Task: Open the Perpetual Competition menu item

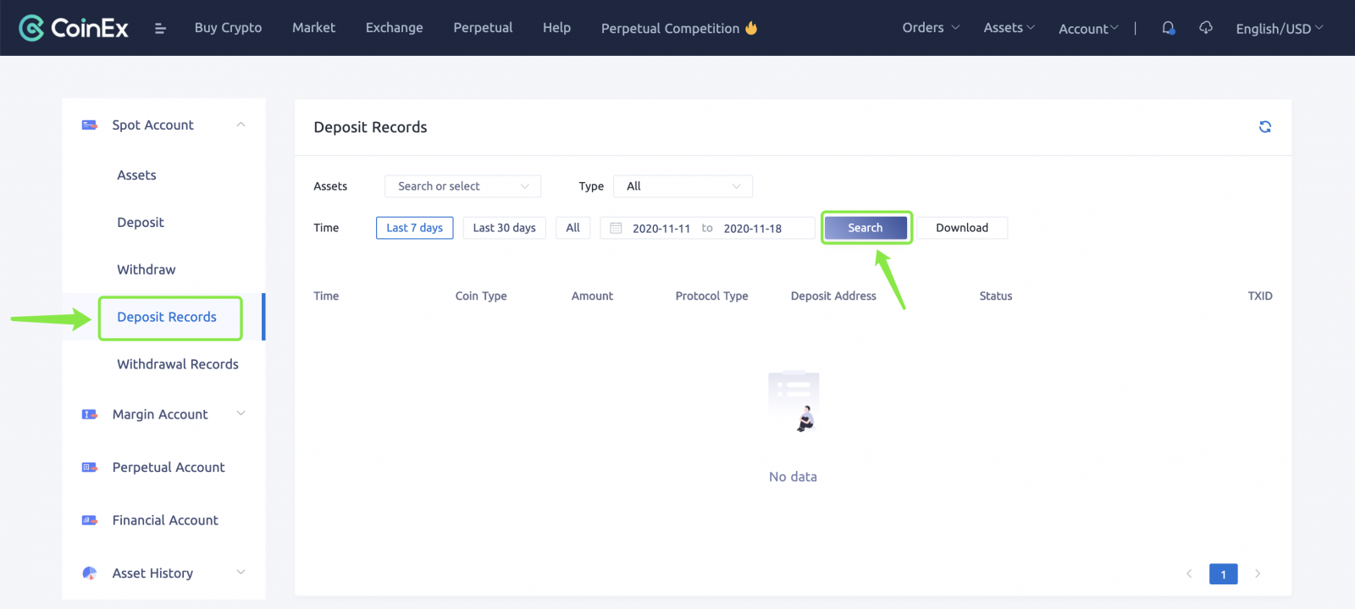Action: coord(678,28)
